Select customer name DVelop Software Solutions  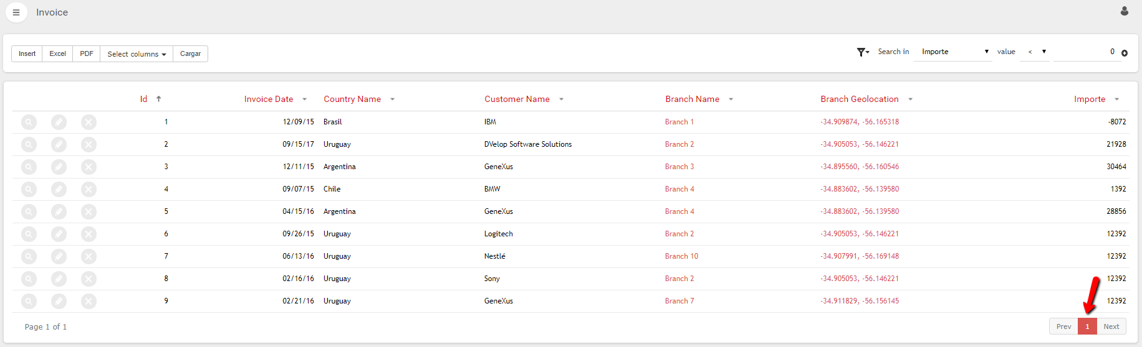(x=528, y=145)
